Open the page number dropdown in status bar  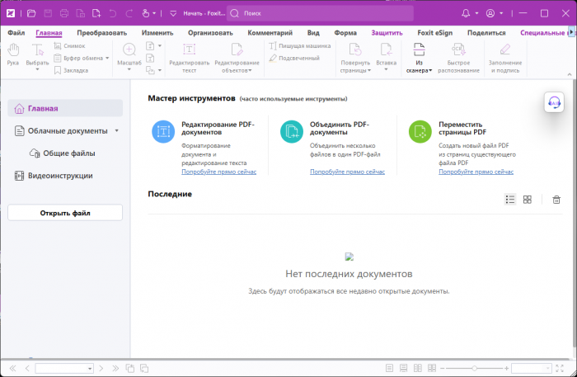89,368
